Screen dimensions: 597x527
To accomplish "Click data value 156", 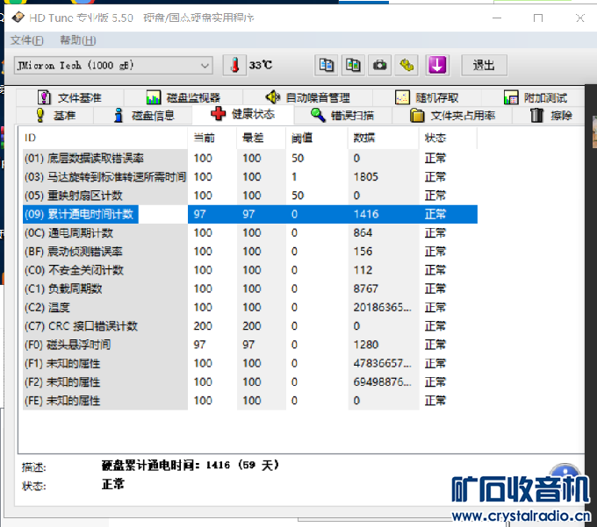I will (363, 252).
